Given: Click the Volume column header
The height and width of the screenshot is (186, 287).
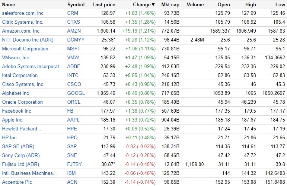Looking at the screenshot, I should (x=195, y=5).
